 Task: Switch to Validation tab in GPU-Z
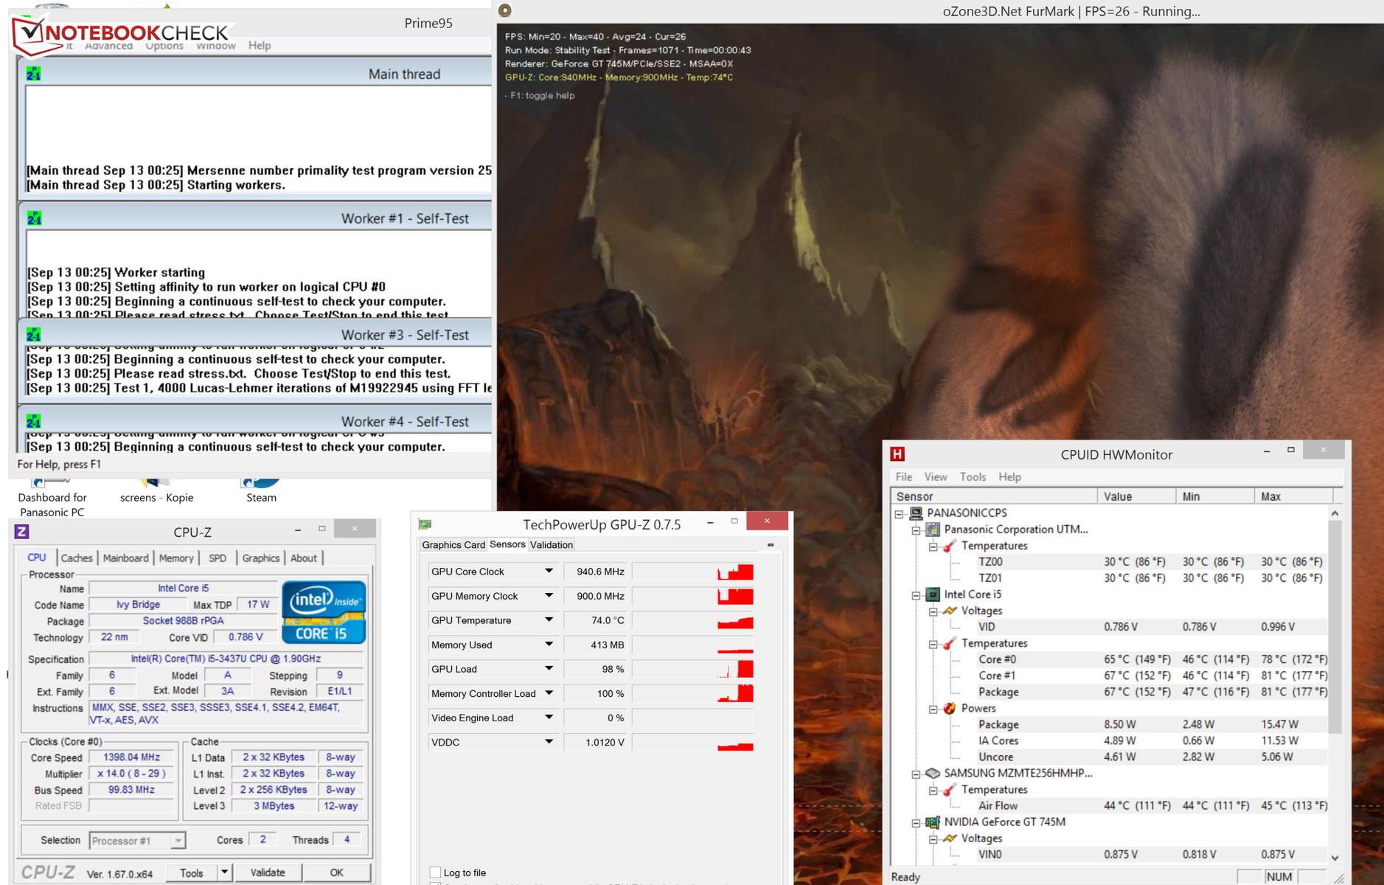tap(552, 544)
